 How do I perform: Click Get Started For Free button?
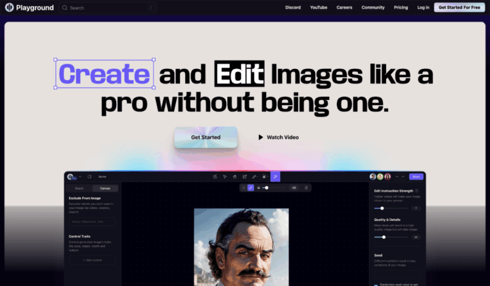459,8
